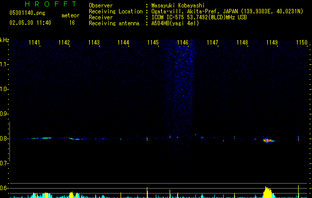Click time marker 1144

[123, 43]
